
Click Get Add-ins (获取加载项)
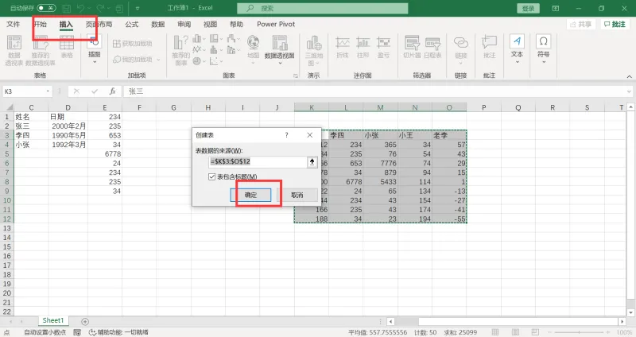click(132, 44)
